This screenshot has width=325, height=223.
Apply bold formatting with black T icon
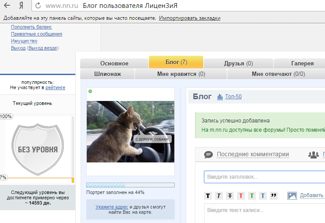coord(208,196)
